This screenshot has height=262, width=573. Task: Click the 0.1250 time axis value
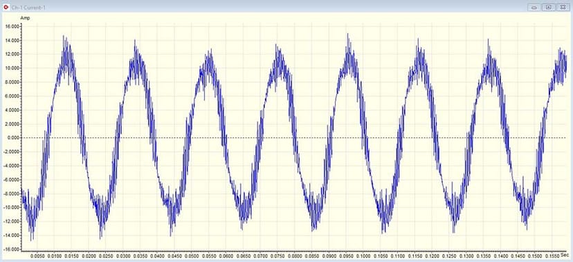coord(450,256)
